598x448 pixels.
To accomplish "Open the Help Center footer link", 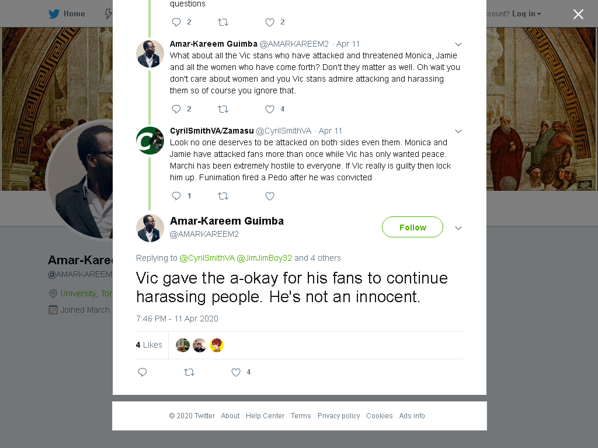I will pyautogui.click(x=265, y=415).
